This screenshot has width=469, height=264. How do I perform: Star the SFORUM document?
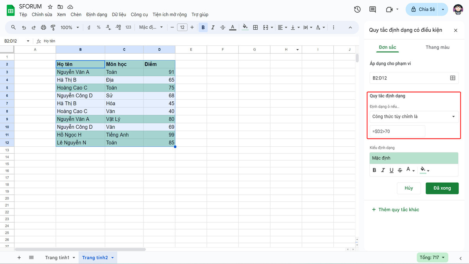pos(50,7)
